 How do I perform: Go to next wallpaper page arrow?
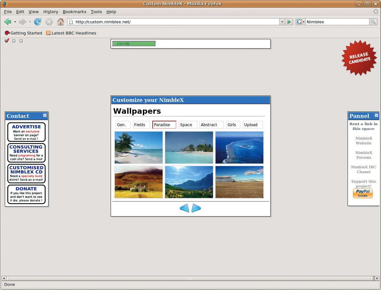pyautogui.click(x=196, y=208)
